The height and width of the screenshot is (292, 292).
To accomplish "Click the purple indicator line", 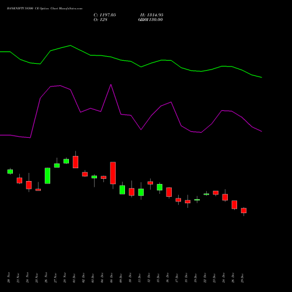I will click(x=131, y=115).
